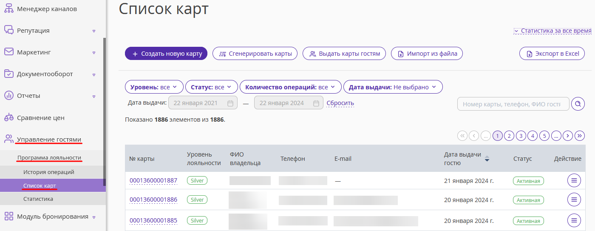Go to next page arrow
Image resolution: width=595 pixels, height=231 pixels.
(568, 136)
